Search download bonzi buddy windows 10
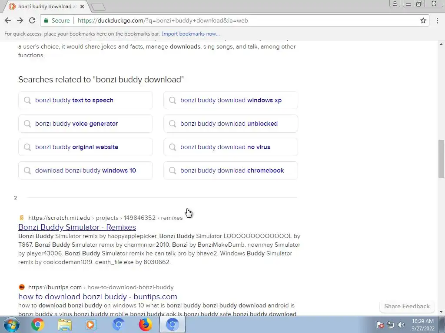 (86, 170)
